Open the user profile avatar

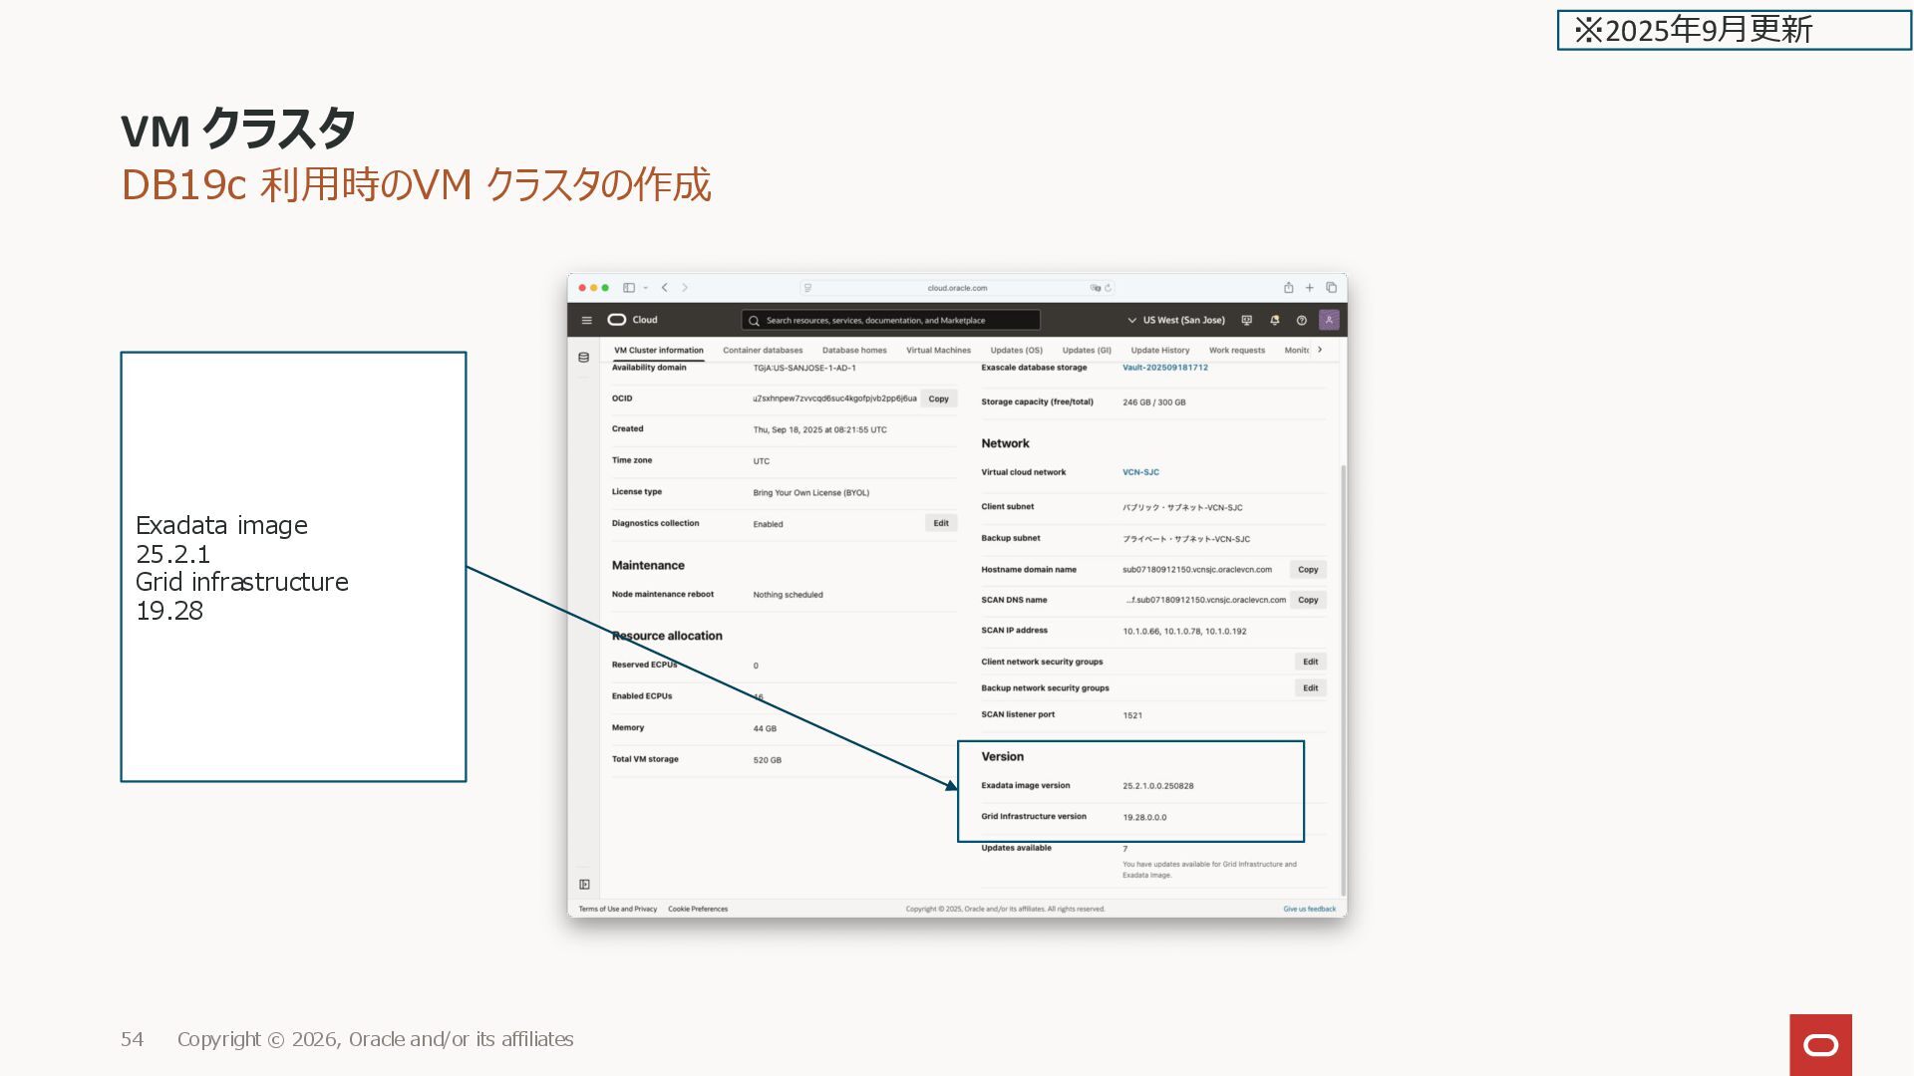coord(1329,320)
